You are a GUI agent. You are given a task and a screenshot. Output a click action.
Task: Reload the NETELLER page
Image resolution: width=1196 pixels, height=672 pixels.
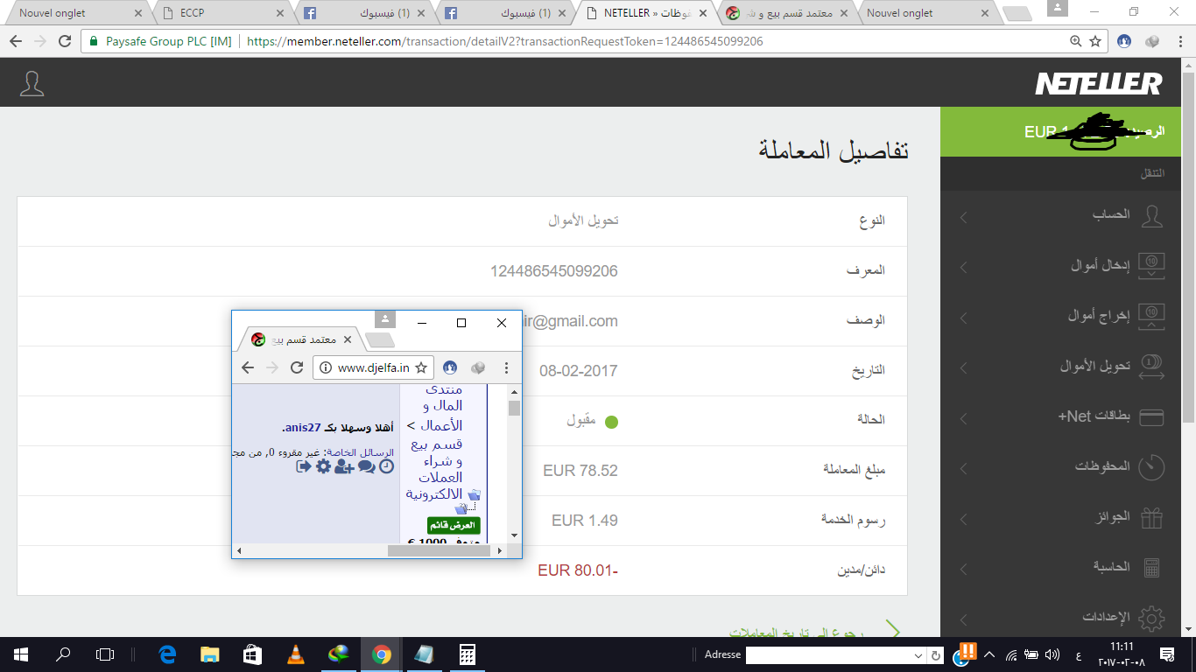point(65,41)
